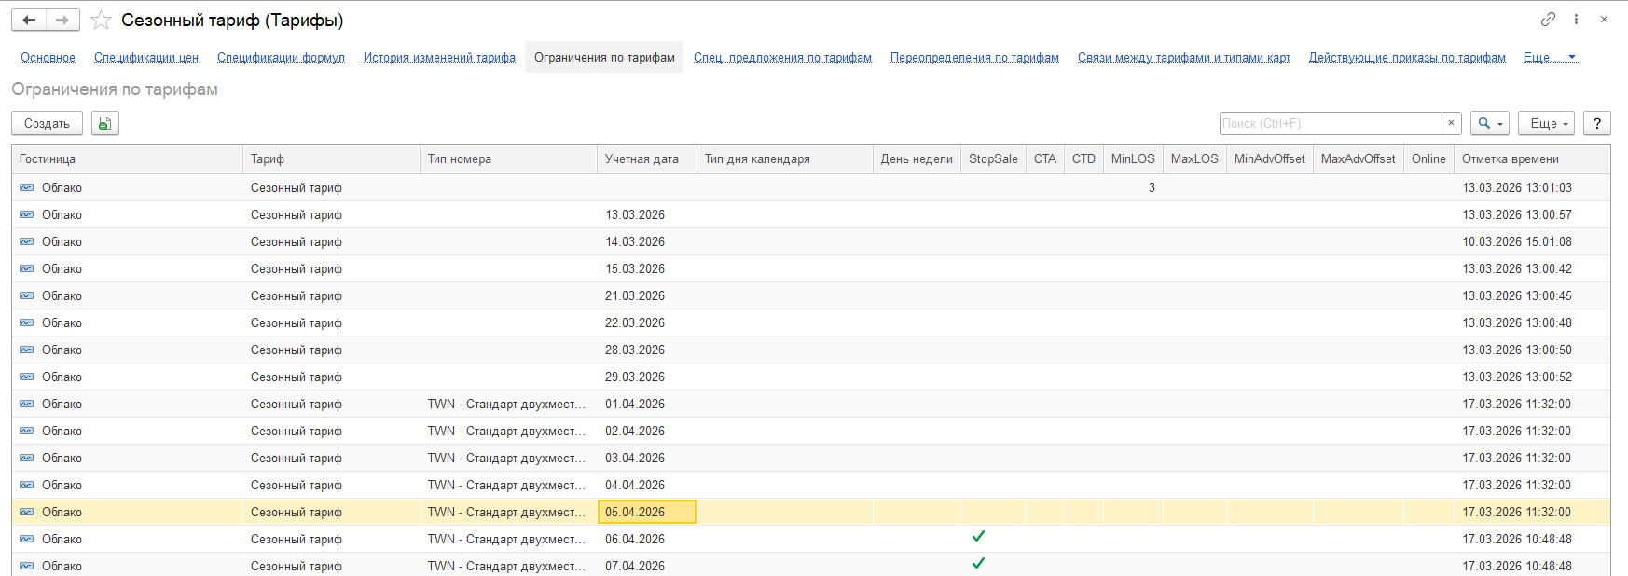The width and height of the screenshot is (1628, 576).
Task: Open the three-dot options menu
Action: (x=1576, y=20)
